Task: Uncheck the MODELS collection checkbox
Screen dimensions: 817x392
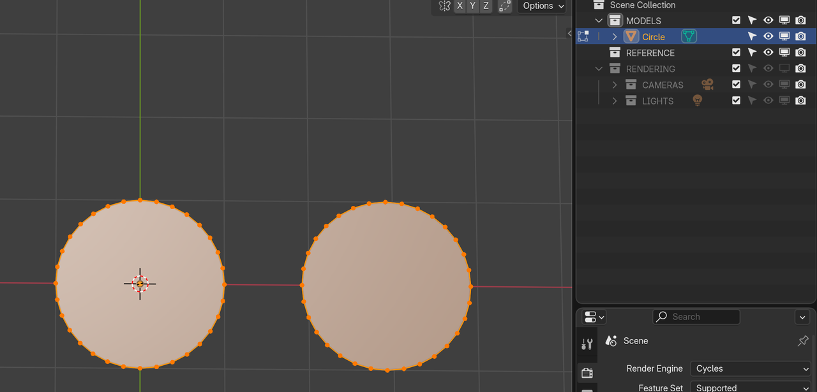Action: click(x=736, y=20)
